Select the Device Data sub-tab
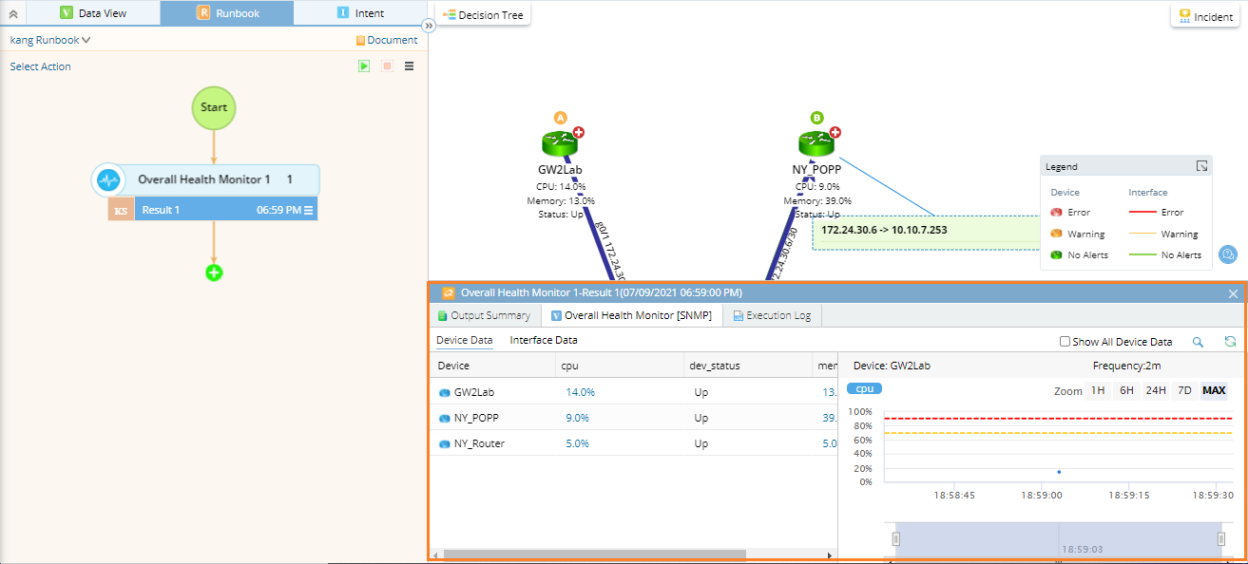This screenshot has height=564, width=1248. pos(464,340)
